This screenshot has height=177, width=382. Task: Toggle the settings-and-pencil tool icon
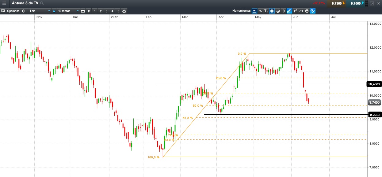[x=313, y=11]
